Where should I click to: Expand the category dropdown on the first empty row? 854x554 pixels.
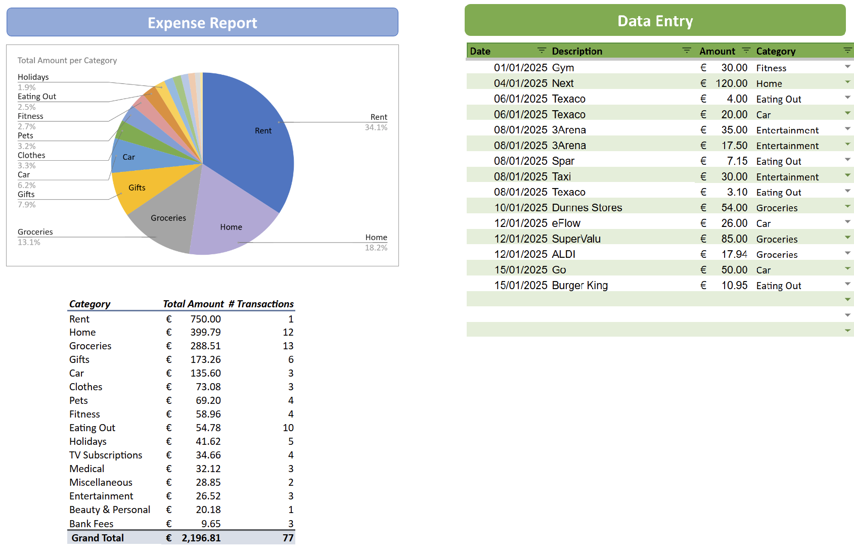[x=847, y=299]
